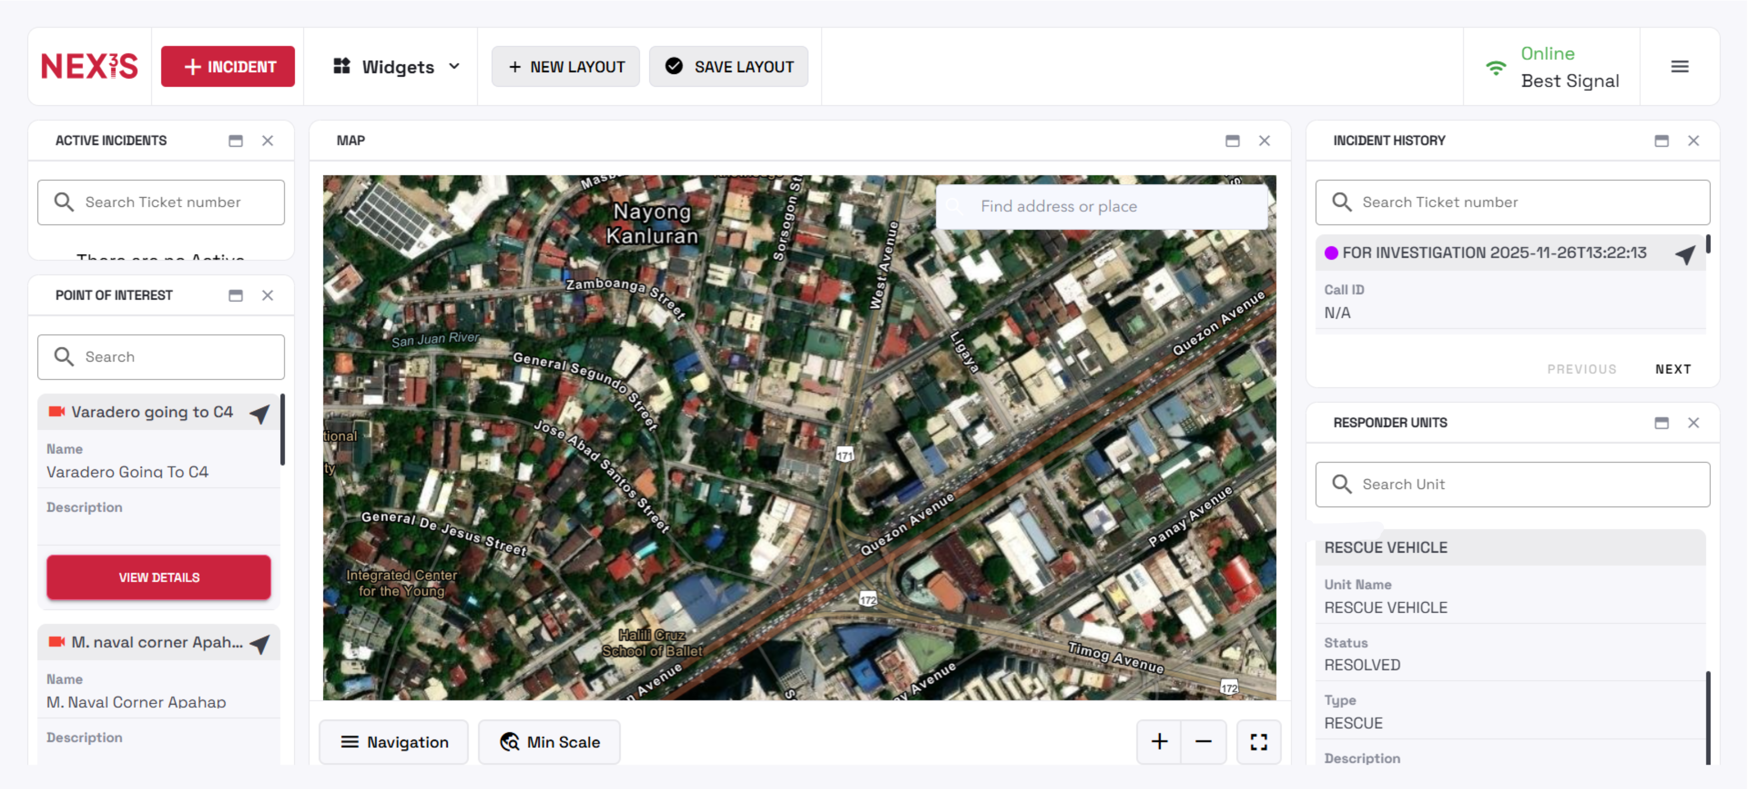The image size is (1748, 789).
Task: Enter fullscreen mode for the map
Action: tap(1258, 741)
